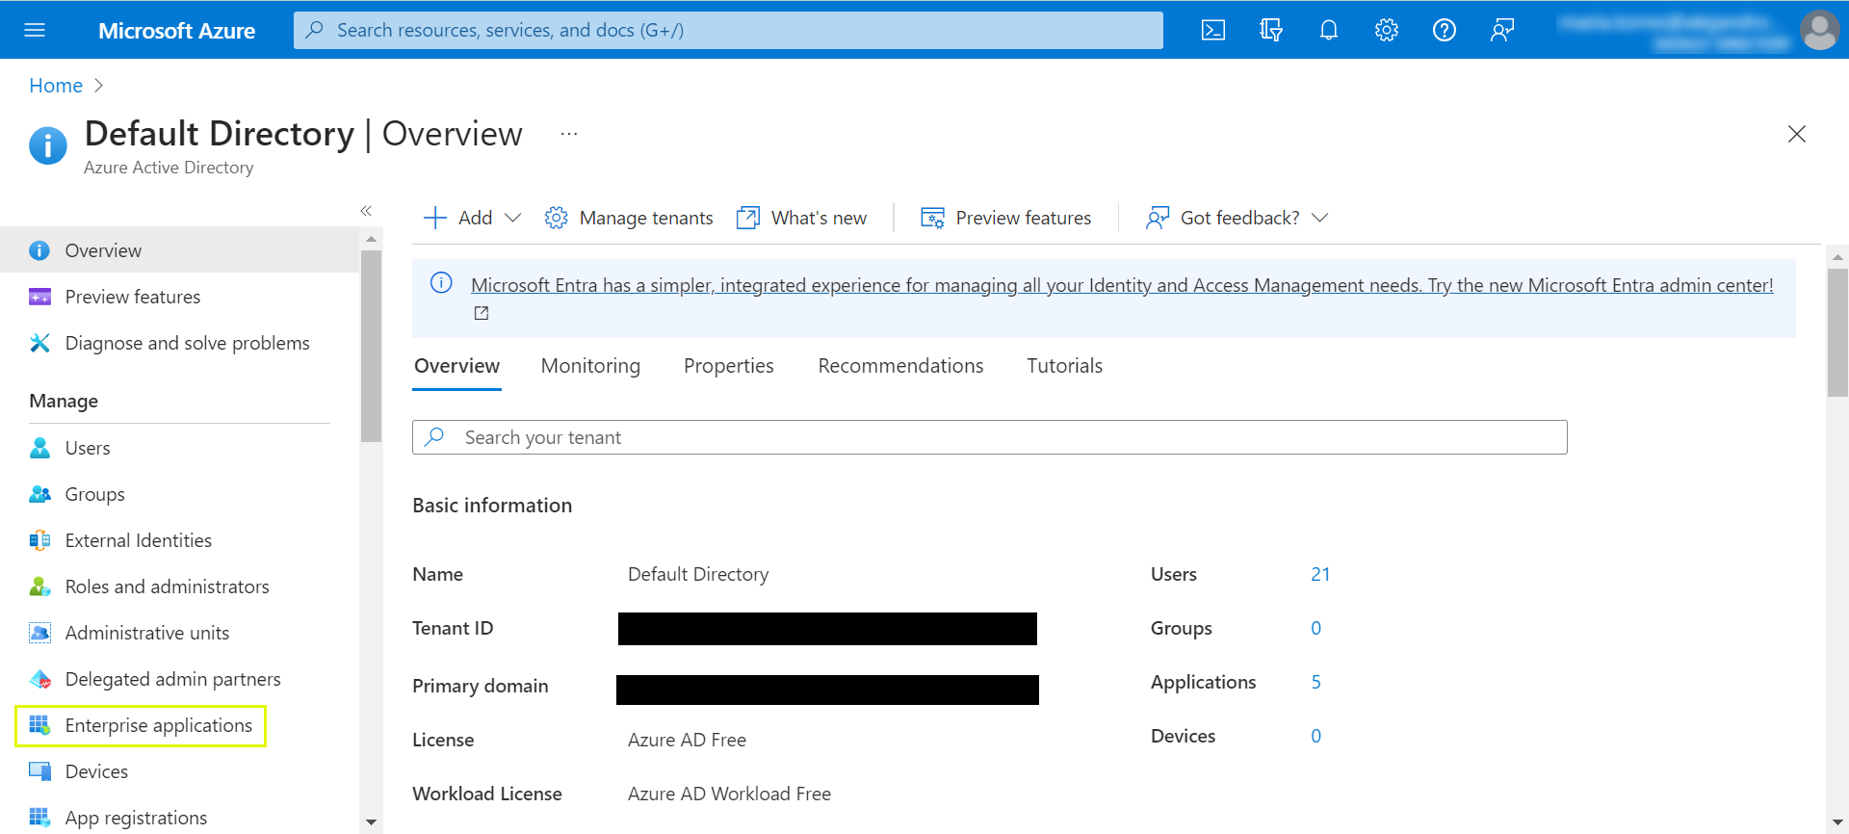Click the Applications count 5
1849x834 pixels.
(x=1315, y=682)
